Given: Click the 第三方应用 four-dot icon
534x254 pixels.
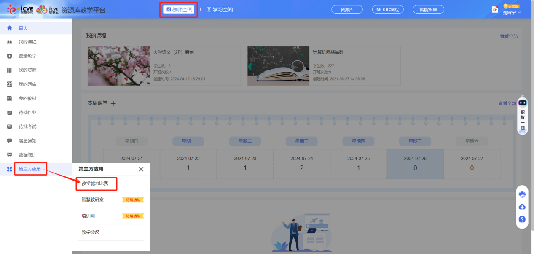Looking at the screenshot, I should pos(9,169).
